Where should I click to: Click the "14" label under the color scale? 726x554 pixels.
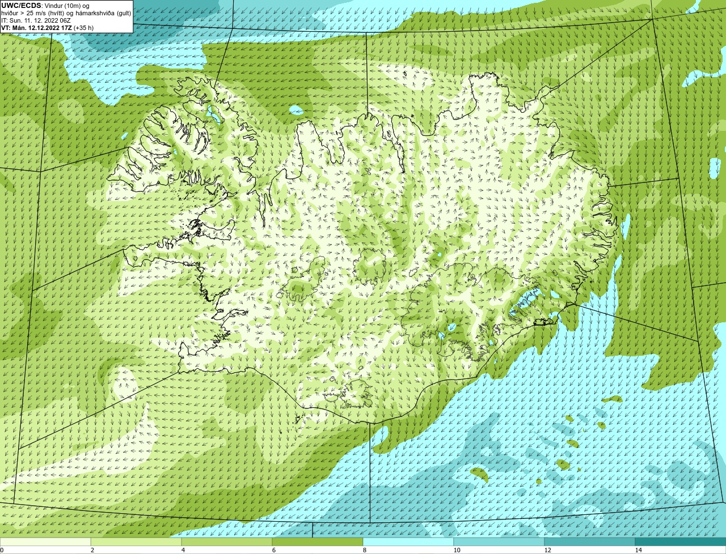pos(638,550)
